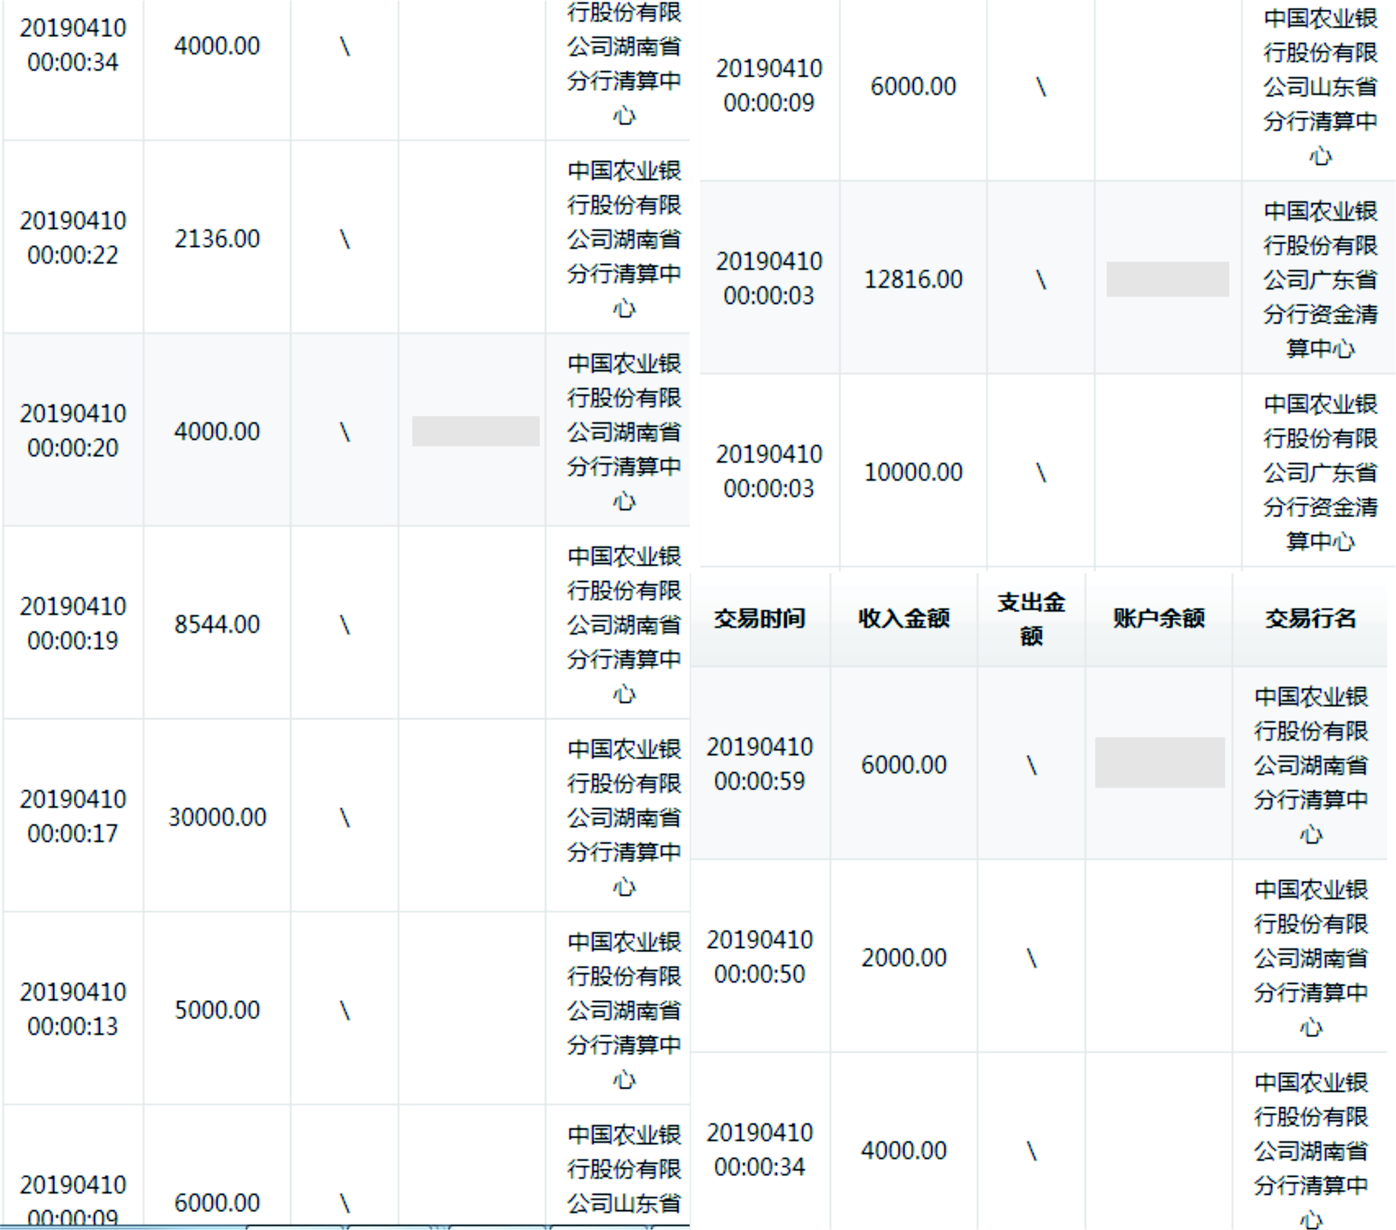Click the bank name in the 2000.00 row
Viewport: 1396px width, 1230px height.
point(1311,958)
